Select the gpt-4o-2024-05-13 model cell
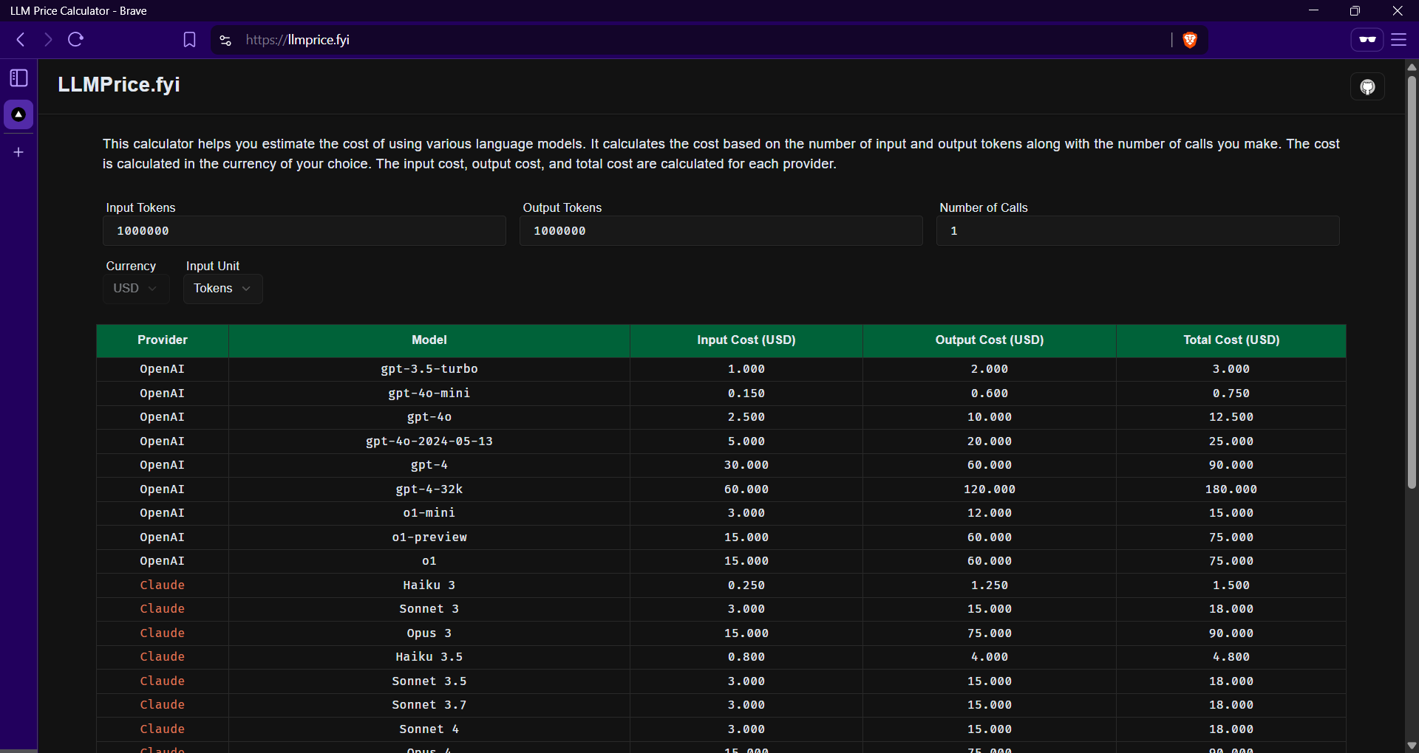The image size is (1419, 753). tap(429, 441)
